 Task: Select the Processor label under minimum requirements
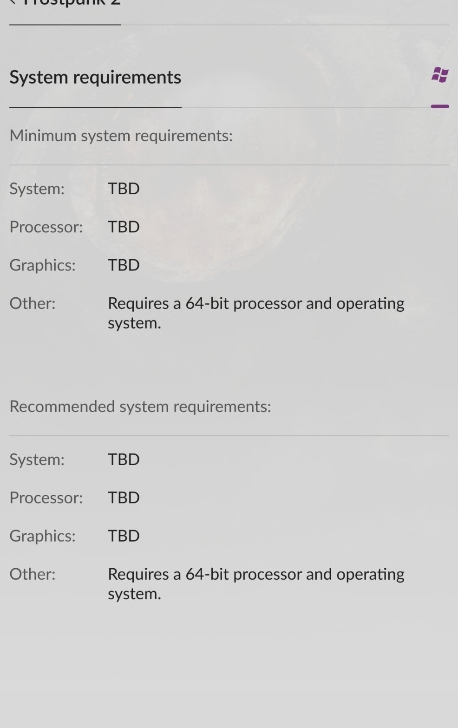click(x=46, y=227)
